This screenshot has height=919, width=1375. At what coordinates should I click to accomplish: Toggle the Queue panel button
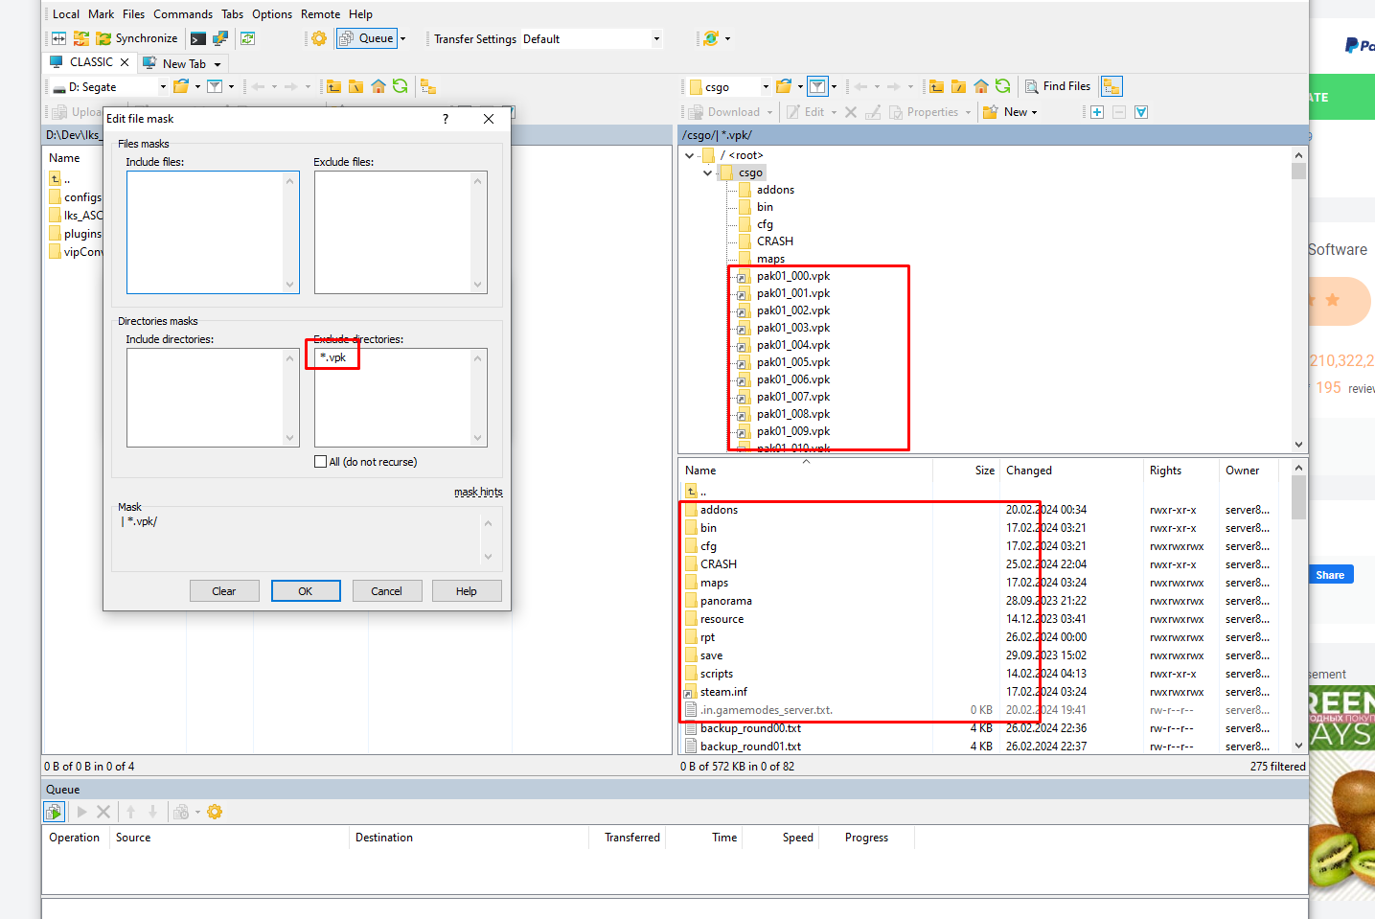point(367,39)
